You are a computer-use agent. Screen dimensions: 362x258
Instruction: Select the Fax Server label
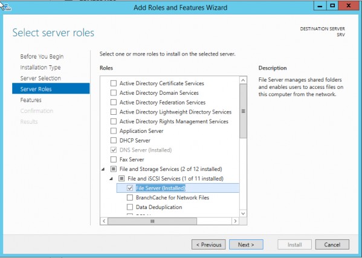click(132, 160)
